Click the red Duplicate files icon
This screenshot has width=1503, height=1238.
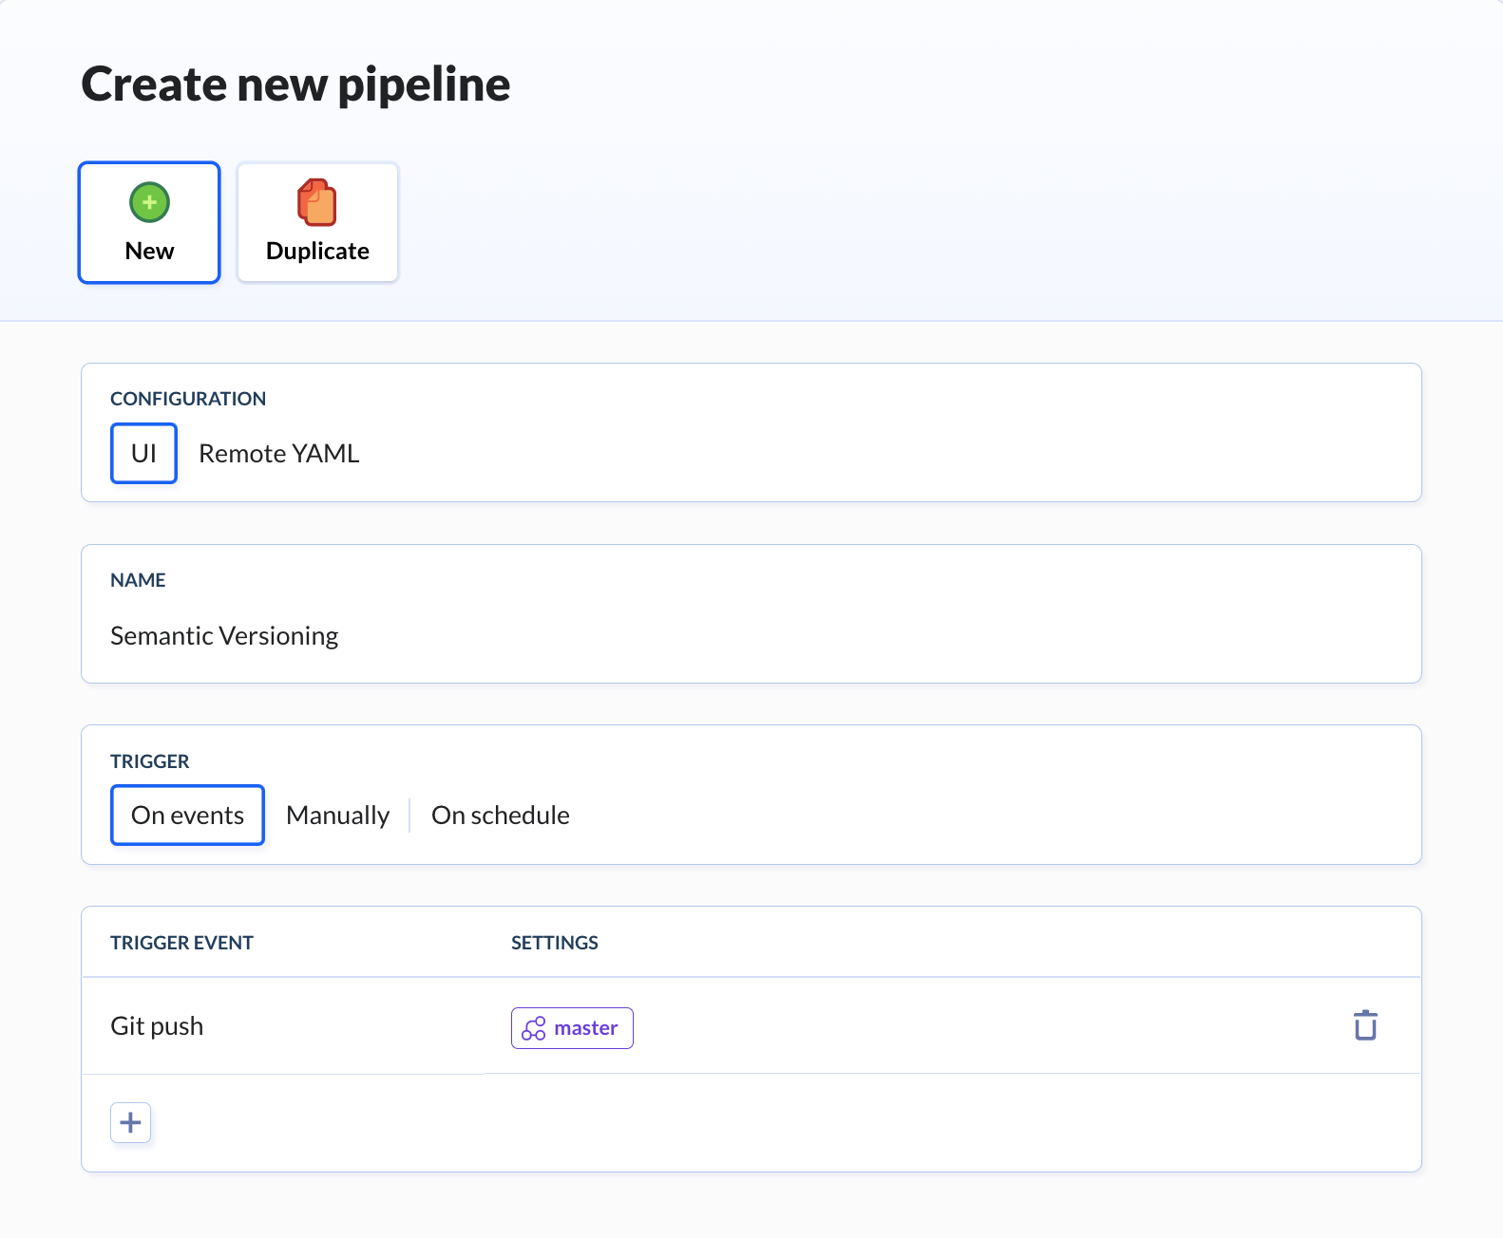(317, 202)
